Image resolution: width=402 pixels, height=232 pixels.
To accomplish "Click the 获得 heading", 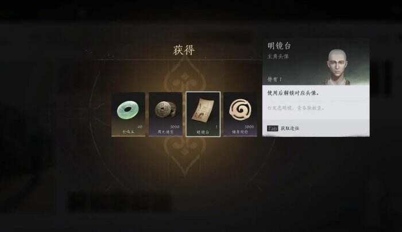I will pyautogui.click(x=184, y=50).
